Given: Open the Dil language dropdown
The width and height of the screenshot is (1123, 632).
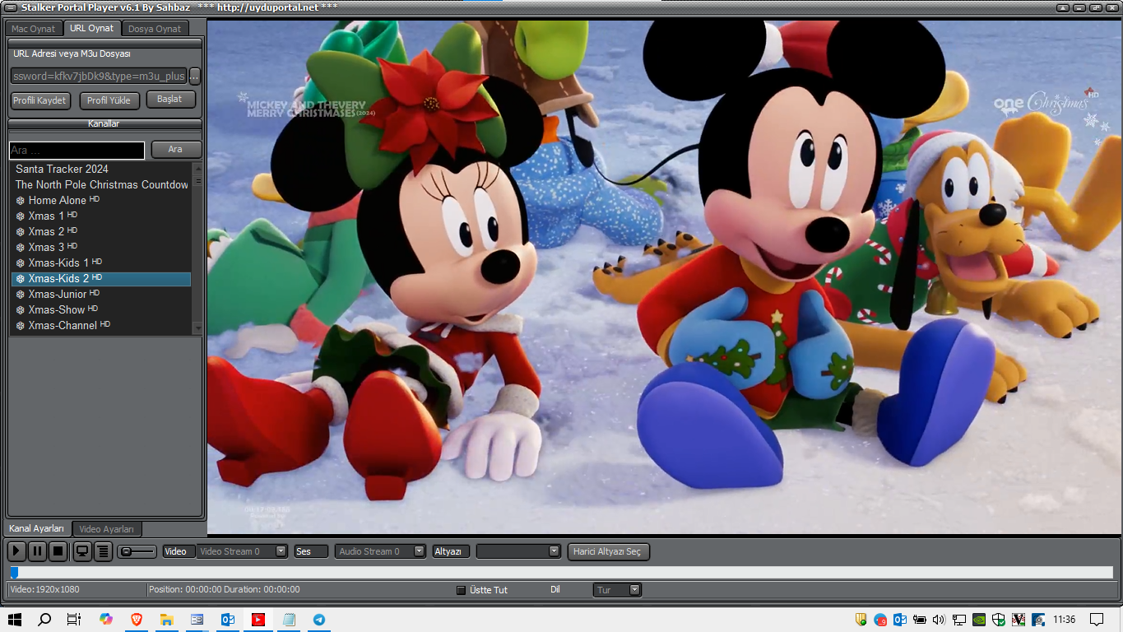Looking at the screenshot, I should tap(617, 590).
